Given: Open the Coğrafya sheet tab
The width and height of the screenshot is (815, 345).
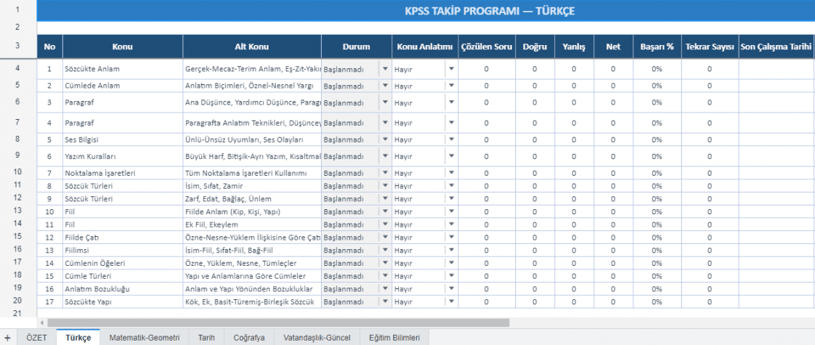Looking at the screenshot, I should click(x=249, y=338).
